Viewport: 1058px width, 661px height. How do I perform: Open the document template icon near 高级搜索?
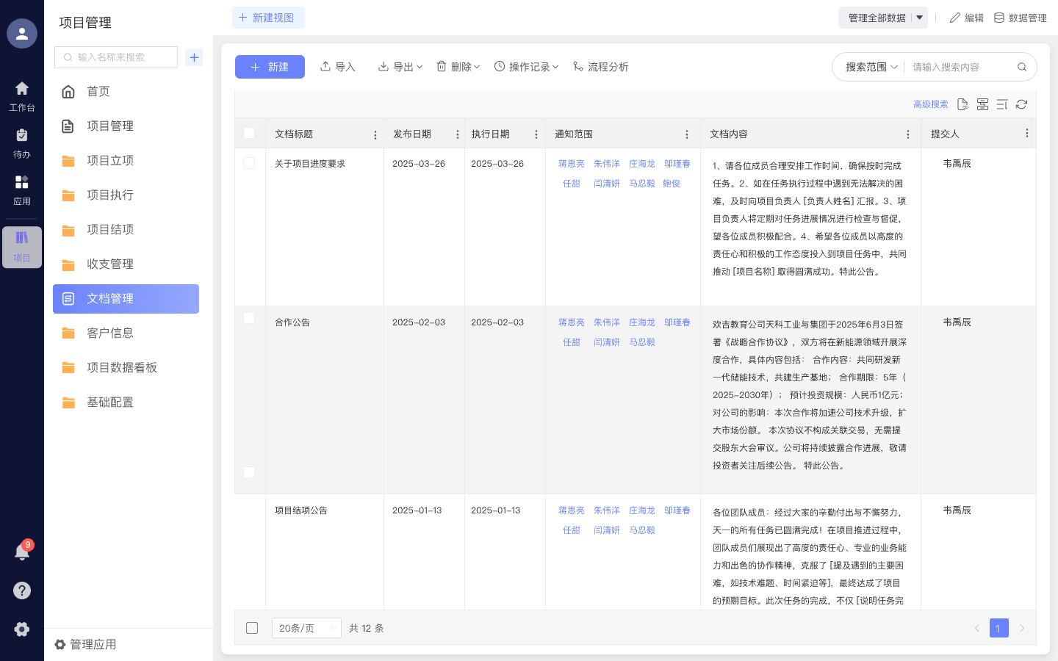coord(962,104)
